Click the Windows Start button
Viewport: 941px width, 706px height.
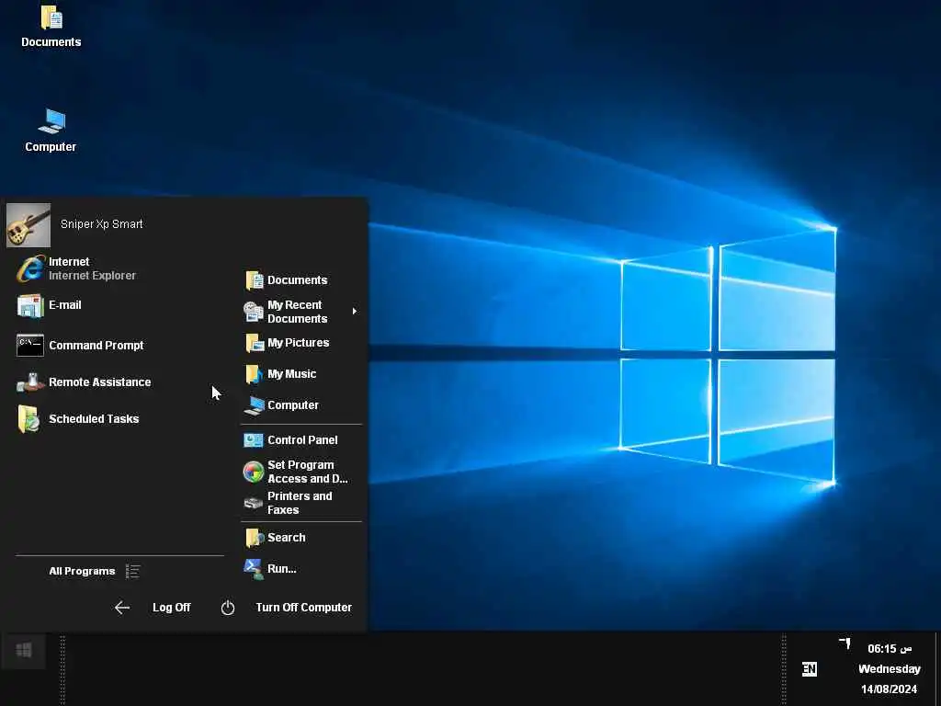pos(23,650)
